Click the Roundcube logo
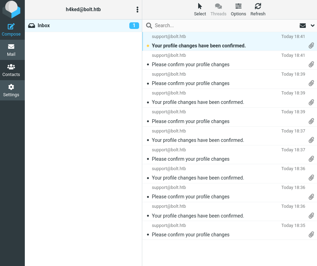 pos(11,10)
